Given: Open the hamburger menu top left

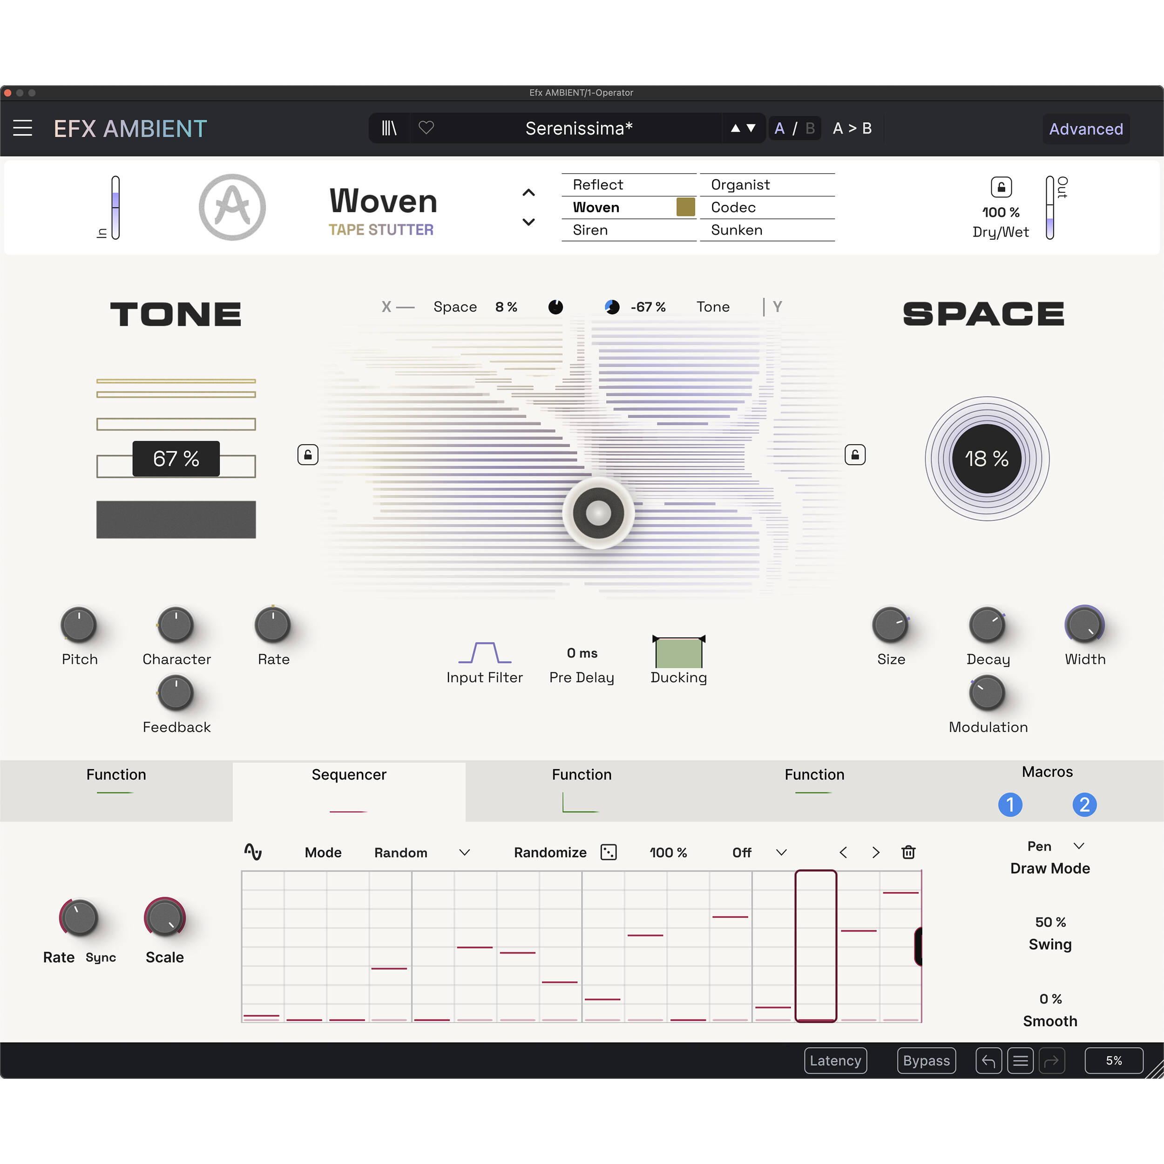Looking at the screenshot, I should (23, 128).
